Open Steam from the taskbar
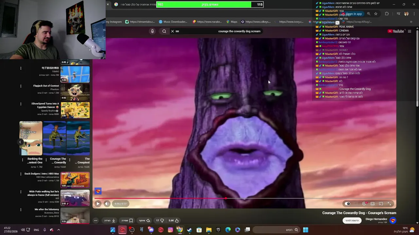Screen dimensions: 419x235 click(189, 230)
